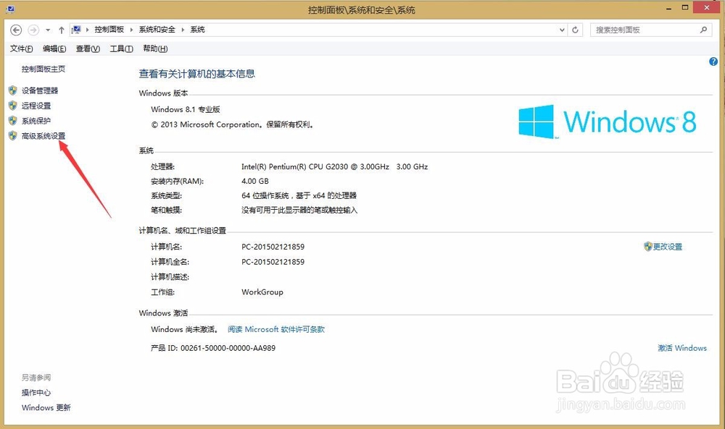Select workgroup value WorkGroup
Screen dimensions: 725x429
pos(262,292)
